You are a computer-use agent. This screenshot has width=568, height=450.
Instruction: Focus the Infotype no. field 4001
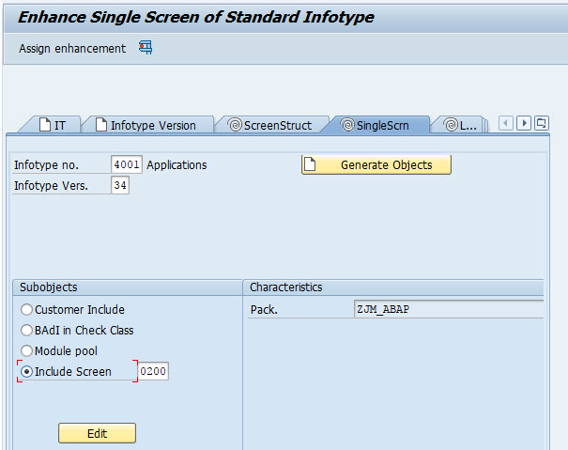click(126, 165)
